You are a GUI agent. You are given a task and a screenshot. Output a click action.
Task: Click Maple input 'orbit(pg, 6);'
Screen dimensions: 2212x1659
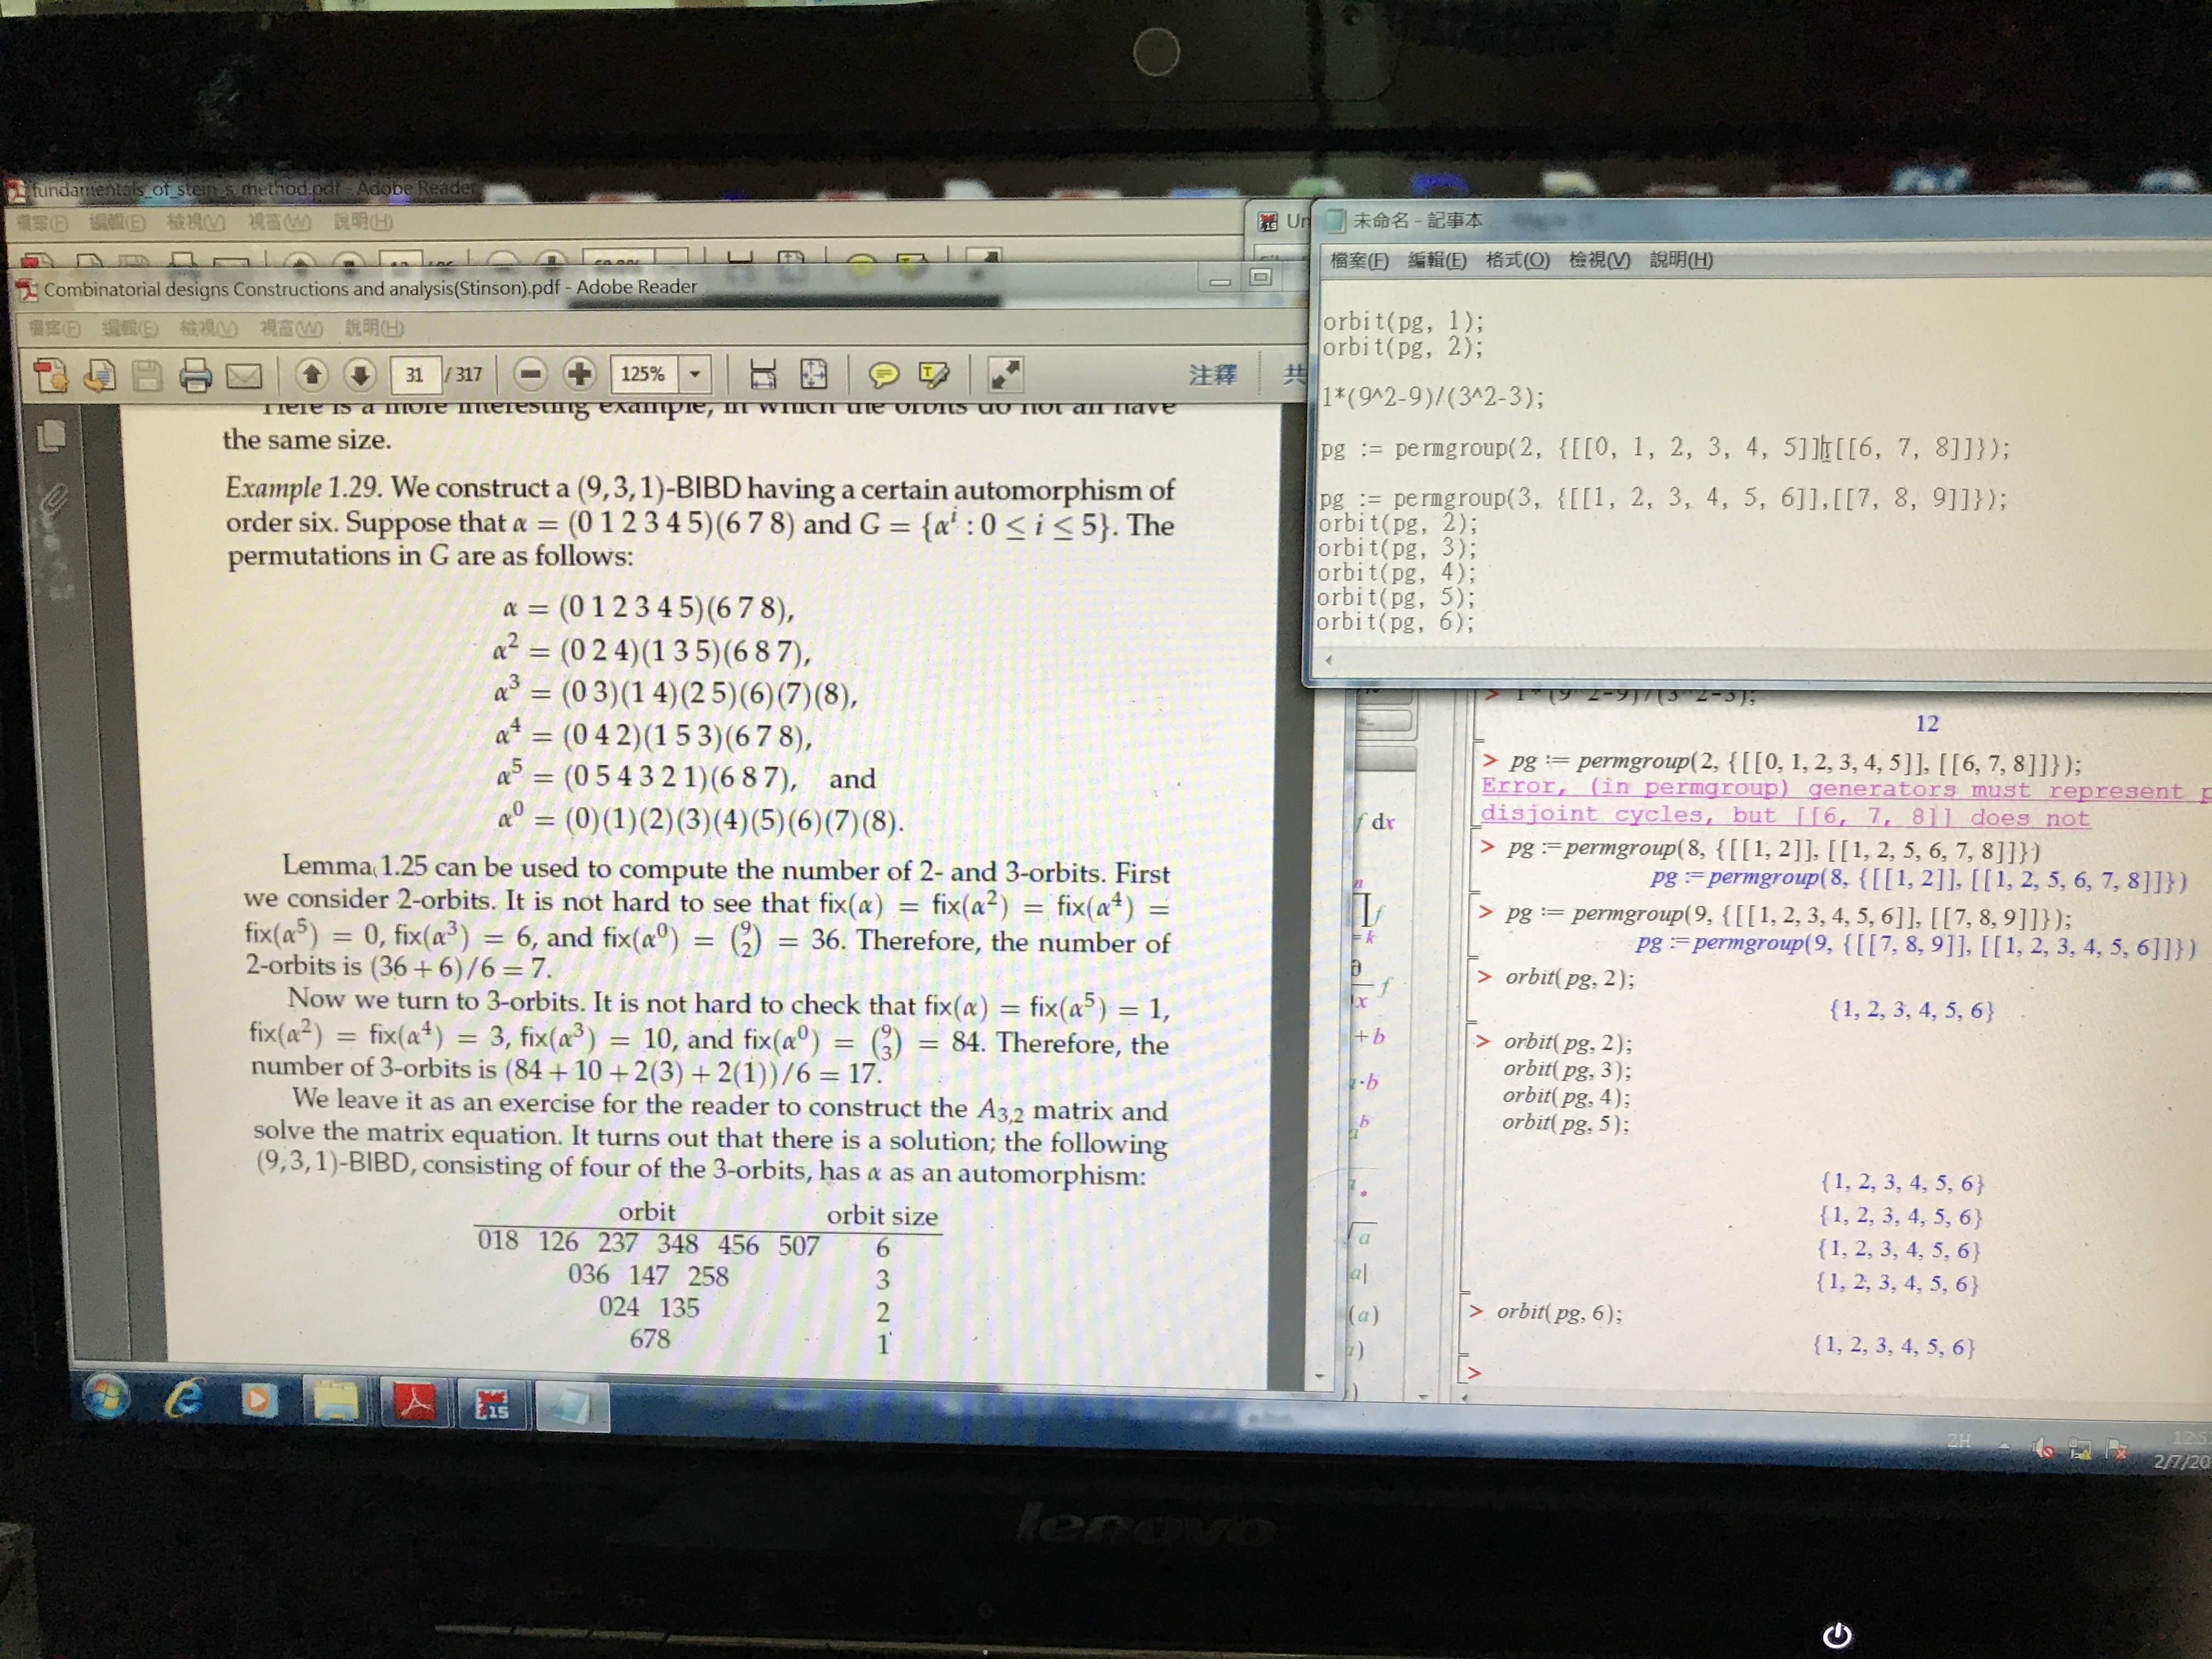1559,1312
